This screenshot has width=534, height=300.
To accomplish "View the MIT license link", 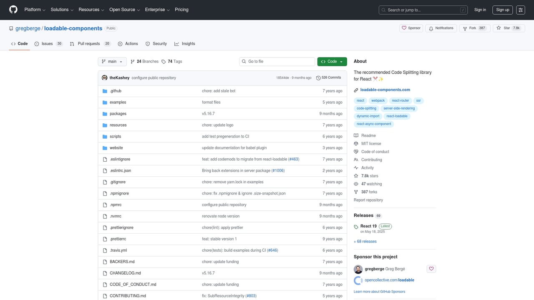I will 371,143.
